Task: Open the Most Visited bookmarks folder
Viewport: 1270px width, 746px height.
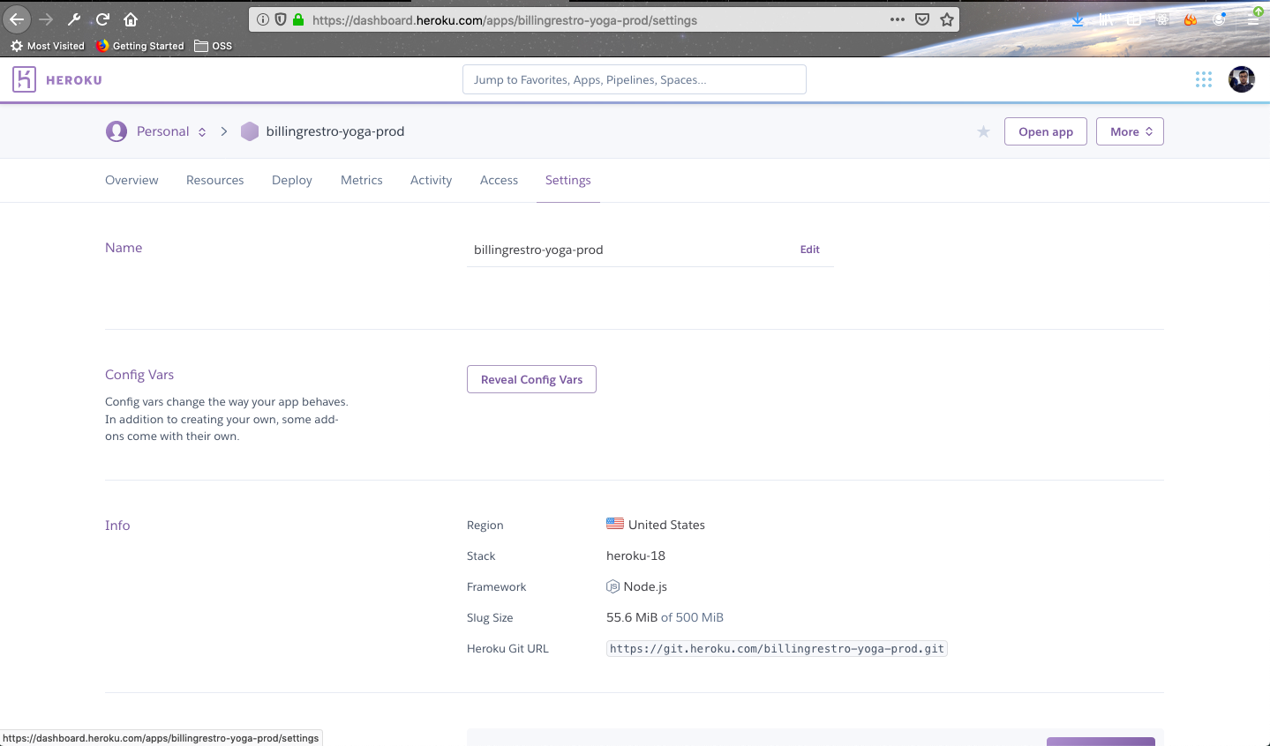Action: coord(48,46)
